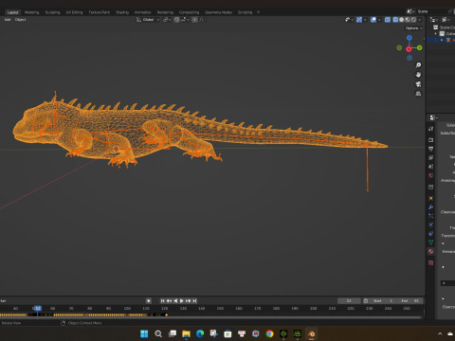The width and height of the screenshot is (455, 341).
Task: Open the Rendering workspace tab
Action: pyautogui.click(x=165, y=12)
